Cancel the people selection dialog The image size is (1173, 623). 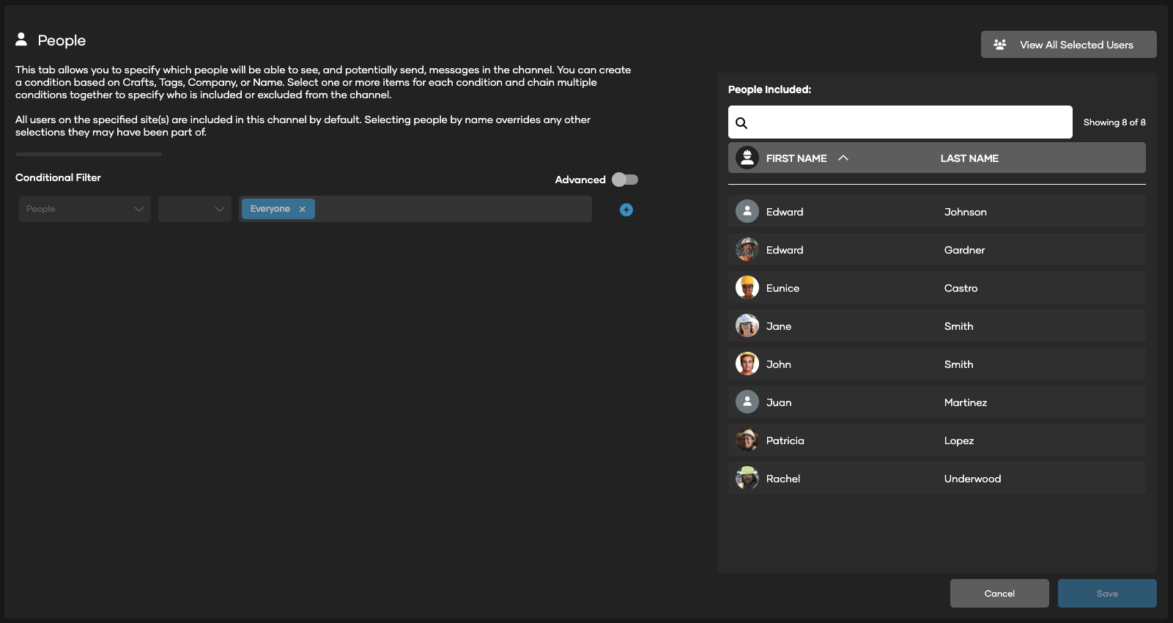[999, 594]
